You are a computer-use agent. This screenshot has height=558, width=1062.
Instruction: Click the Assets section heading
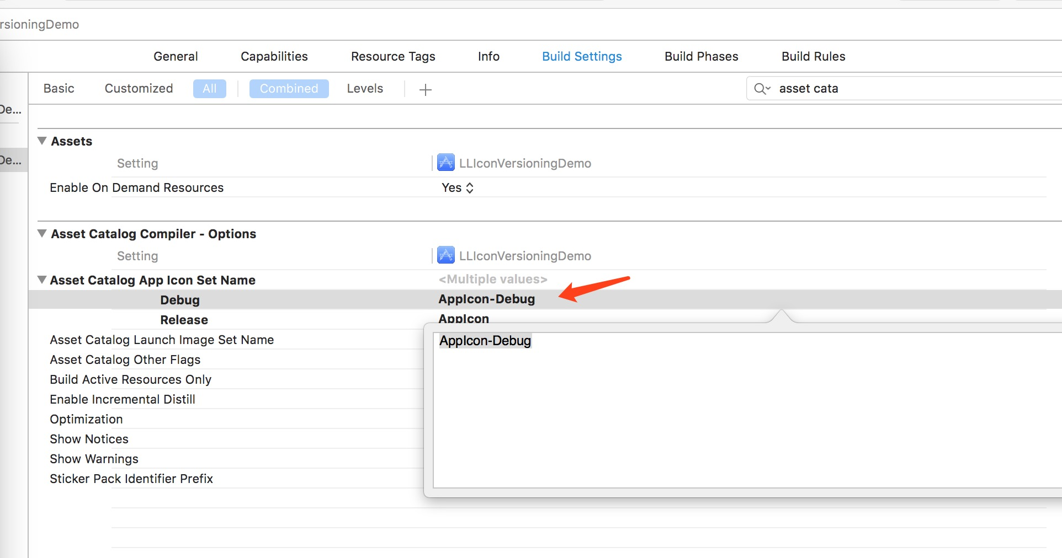[x=72, y=141]
